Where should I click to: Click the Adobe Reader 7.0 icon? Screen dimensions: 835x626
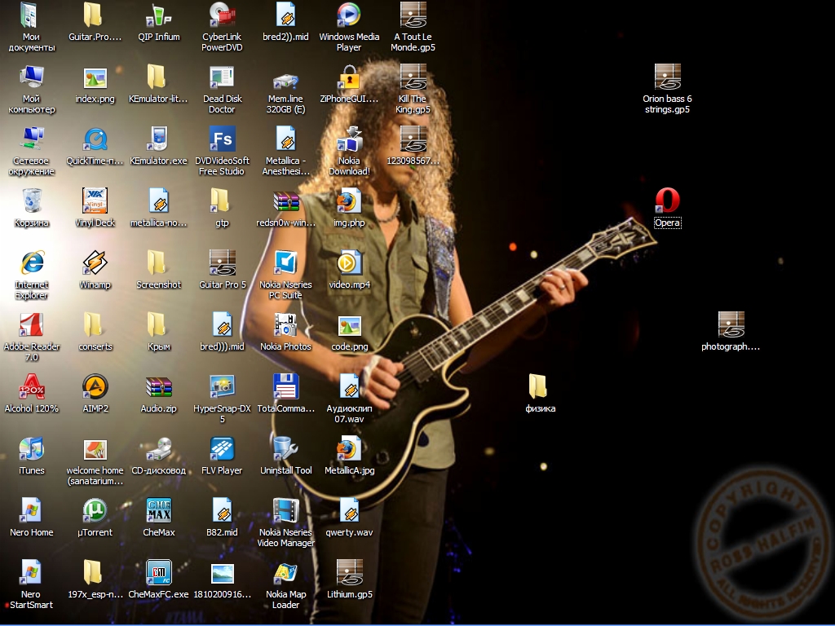click(31, 325)
